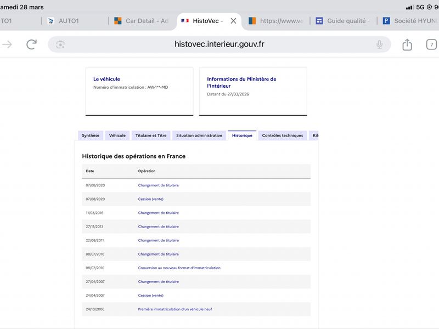Show all open tabs via tab counter
The width and height of the screenshot is (439, 329).
click(x=431, y=45)
